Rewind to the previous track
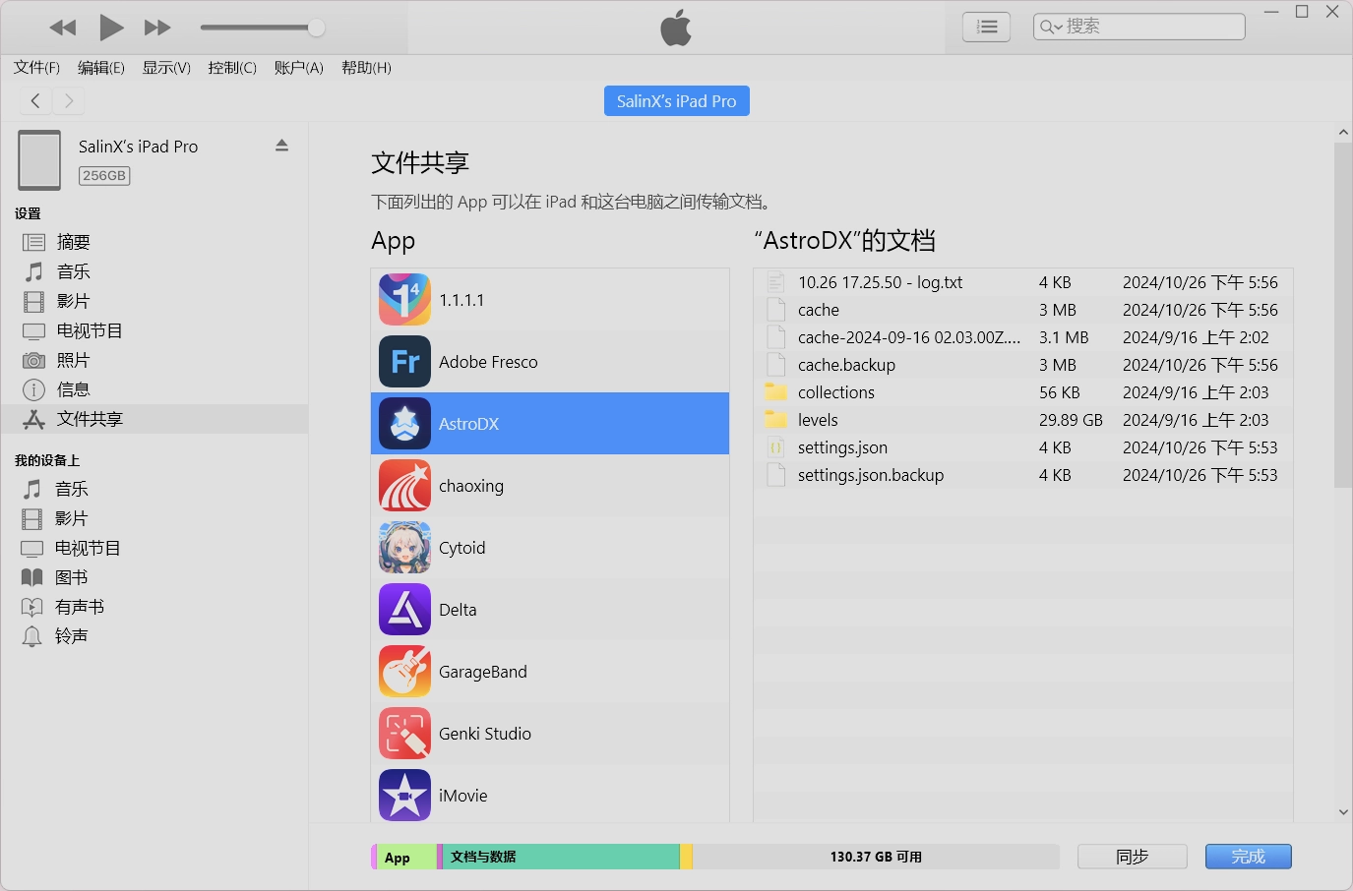Image resolution: width=1353 pixels, height=891 pixels. click(63, 28)
